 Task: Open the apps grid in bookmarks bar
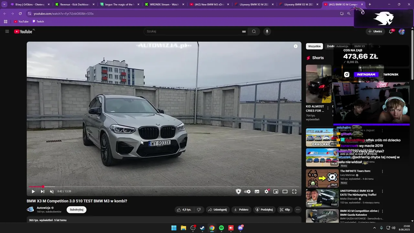[5, 21]
